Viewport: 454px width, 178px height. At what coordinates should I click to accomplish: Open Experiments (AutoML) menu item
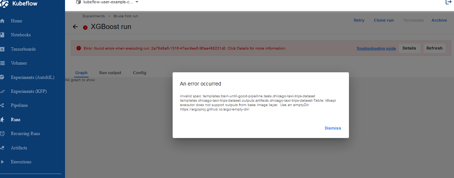pyautogui.click(x=32, y=77)
